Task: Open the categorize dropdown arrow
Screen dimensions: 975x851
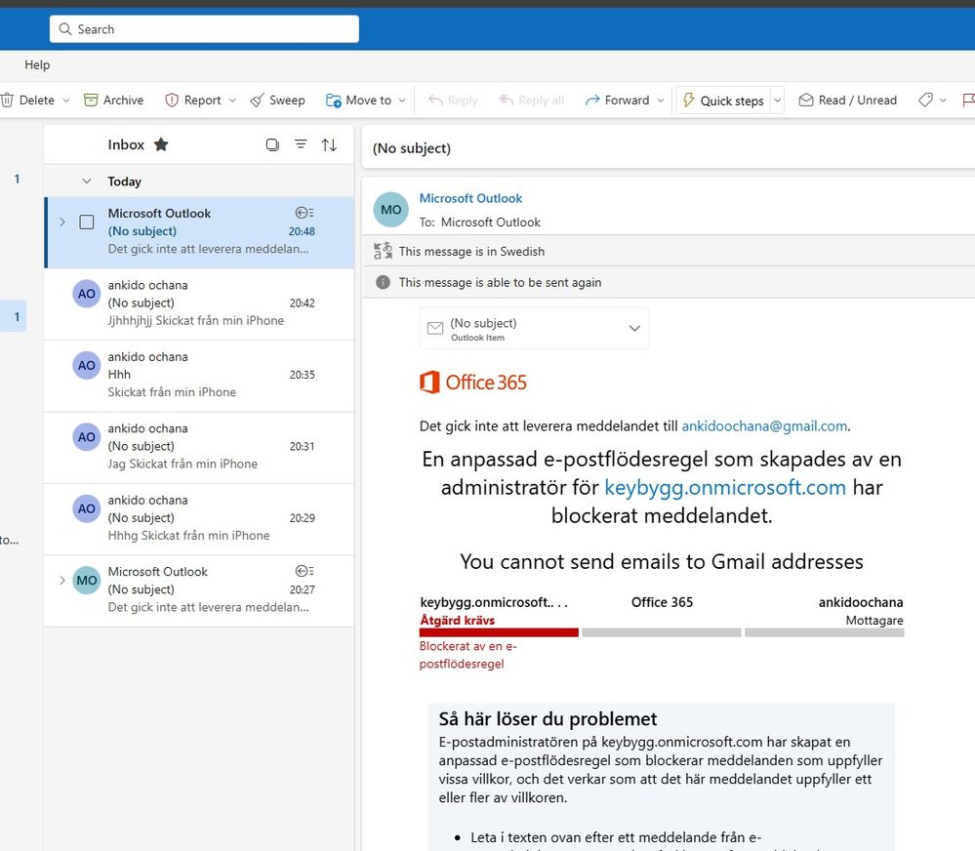Action: coord(944,101)
